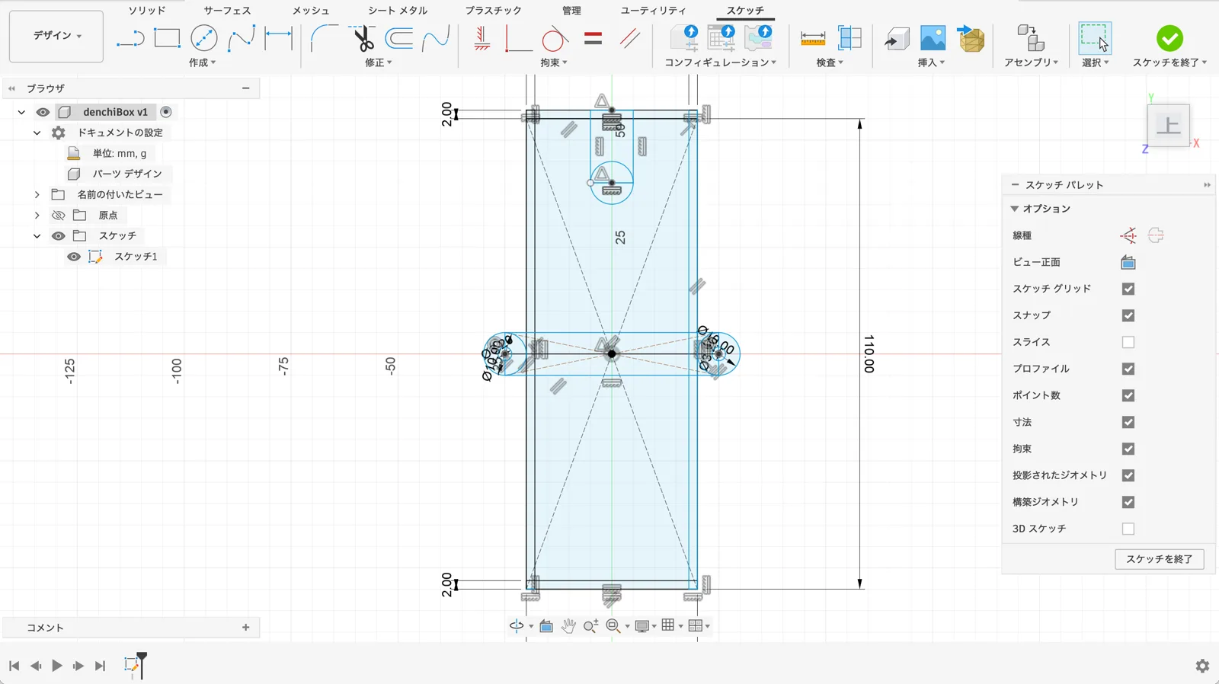Viewport: 1219px width, 684px height.
Task: Open the Measure tool
Action: [813, 38]
